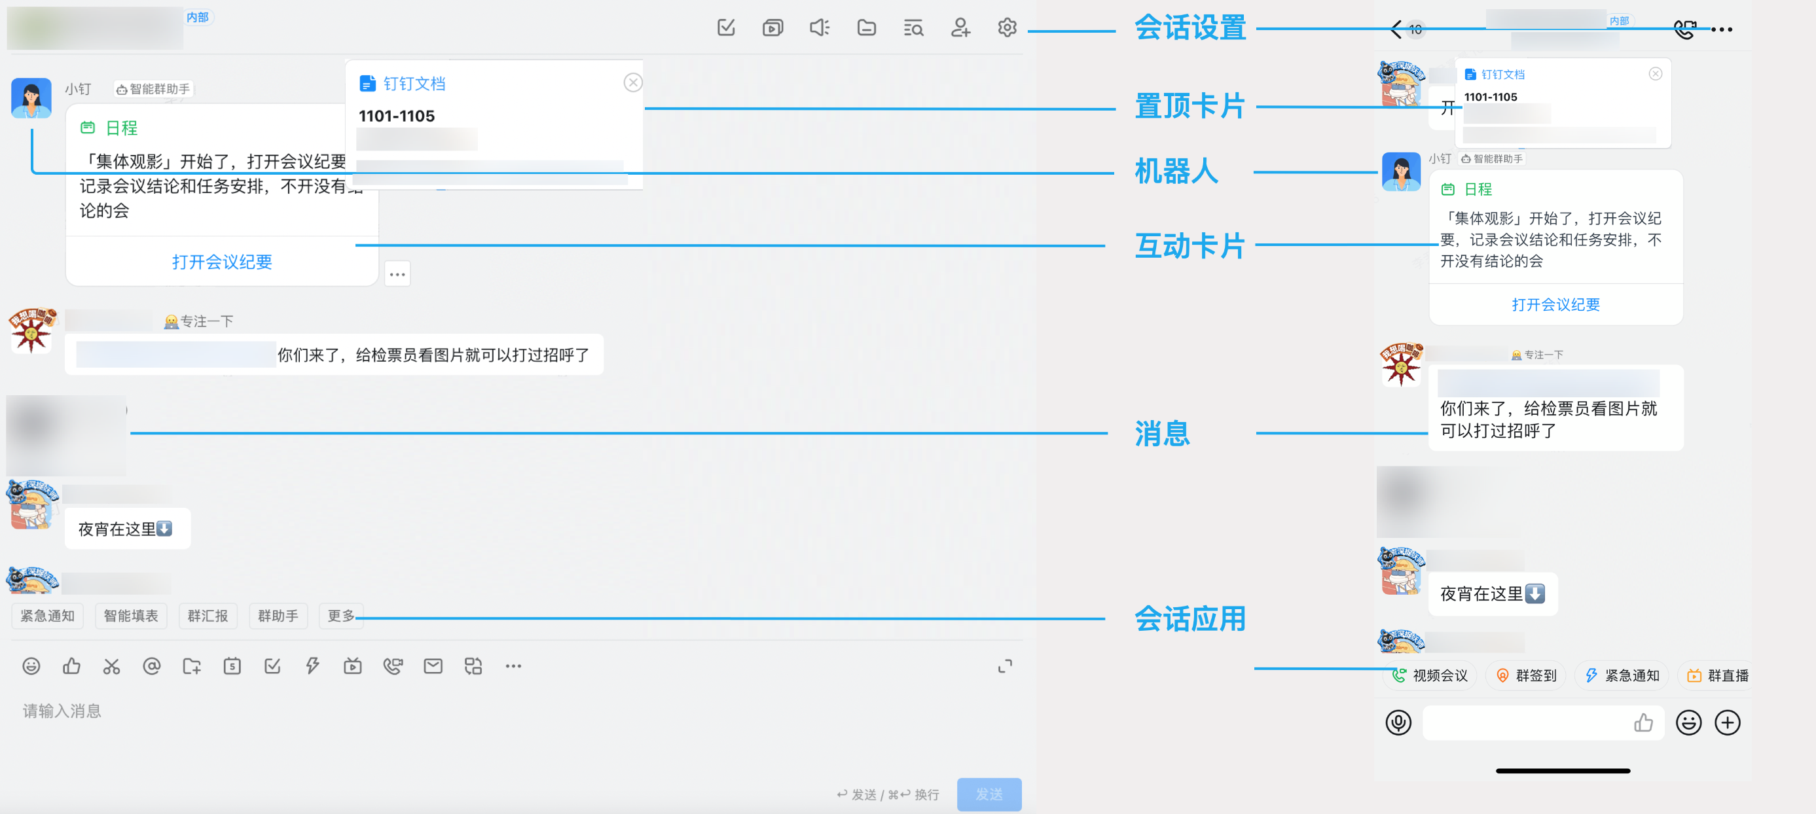1816x814 pixels.
Task: Insert a mention with the @ icon
Action: coord(152,666)
